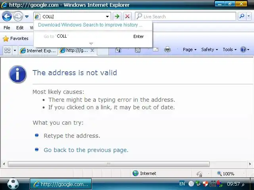Click the Back navigation arrow
The width and height of the screenshot is (254, 190).
pyautogui.click(x=7, y=16)
